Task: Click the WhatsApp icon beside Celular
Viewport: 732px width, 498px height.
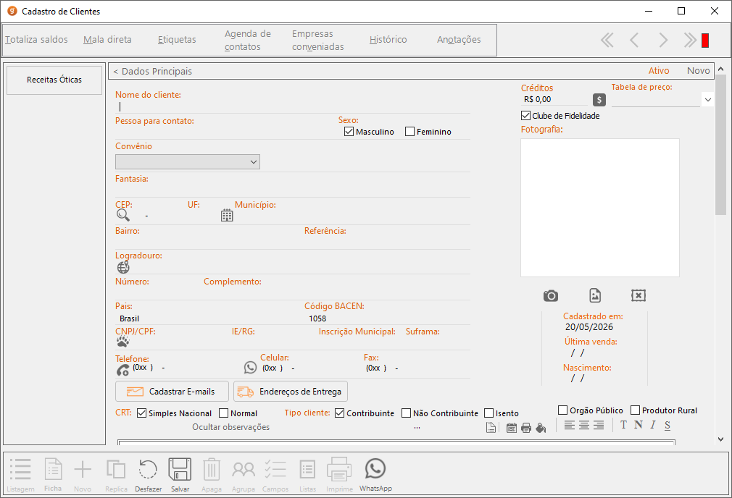Action: coord(250,368)
